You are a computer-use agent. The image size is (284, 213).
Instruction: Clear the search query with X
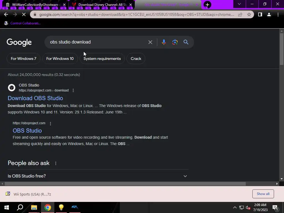150,42
